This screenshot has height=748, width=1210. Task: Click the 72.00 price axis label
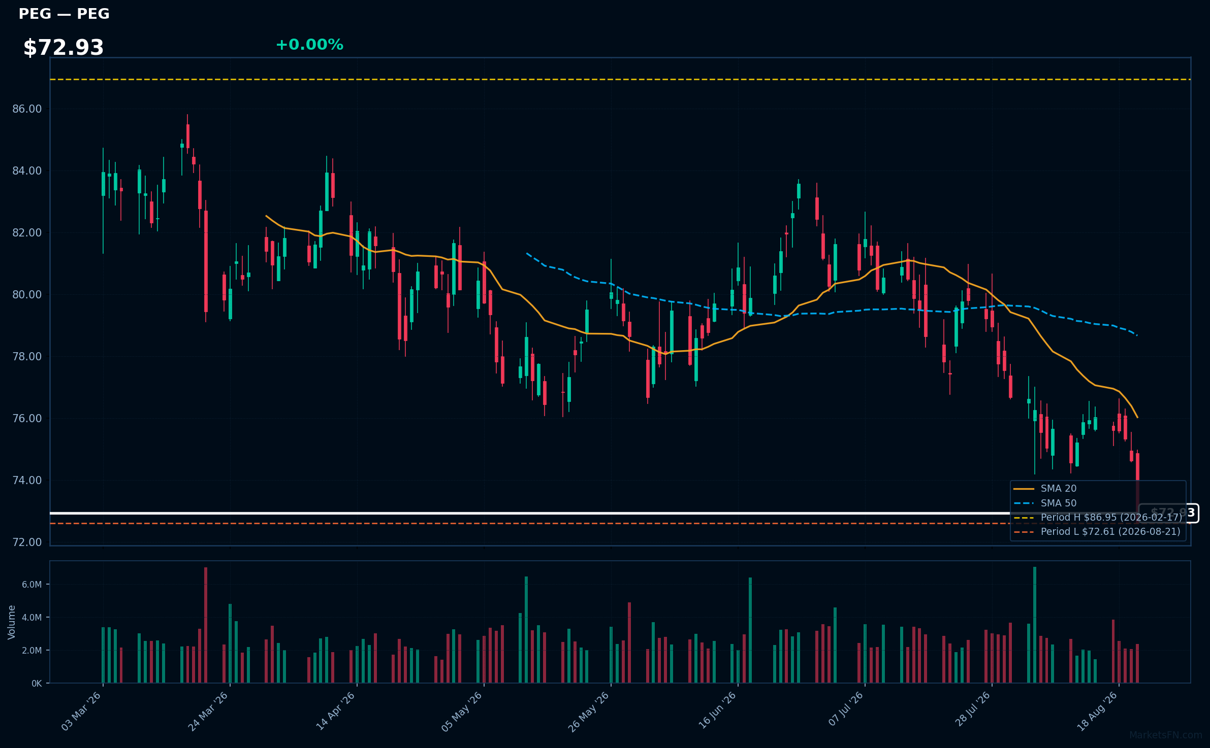(27, 542)
